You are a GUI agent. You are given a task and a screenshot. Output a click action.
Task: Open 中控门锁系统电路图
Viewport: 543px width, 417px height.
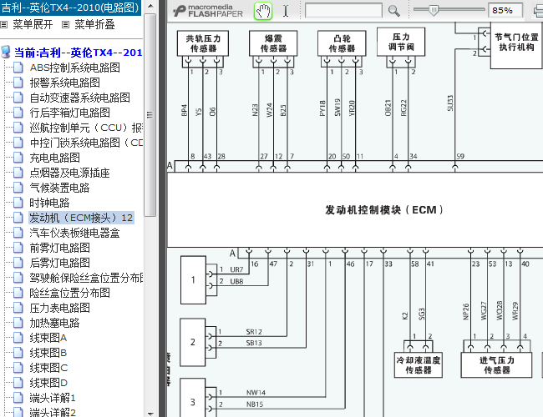[x=86, y=143]
